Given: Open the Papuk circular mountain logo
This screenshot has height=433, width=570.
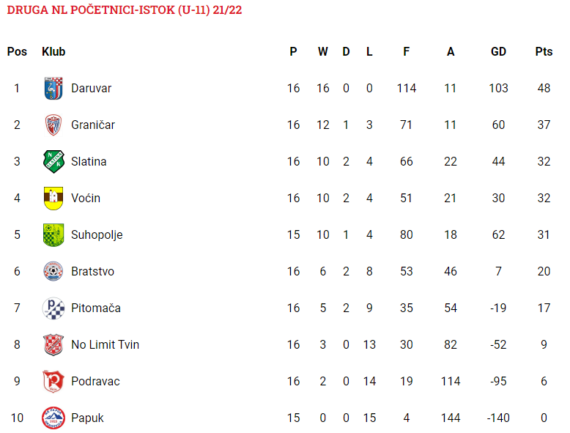Looking at the screenshot, I should point(53,418).
